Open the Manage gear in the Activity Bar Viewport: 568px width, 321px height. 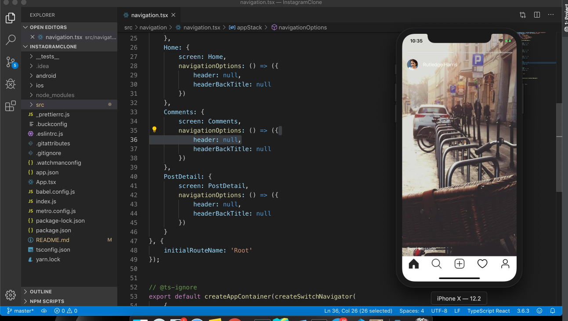click(x=11, y=295)
